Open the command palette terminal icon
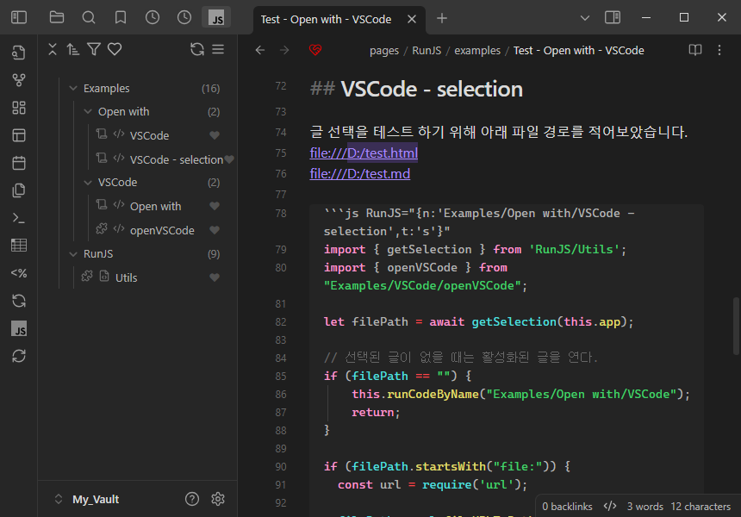The width and height of the screenshot is (741, 517). [19, 218]
